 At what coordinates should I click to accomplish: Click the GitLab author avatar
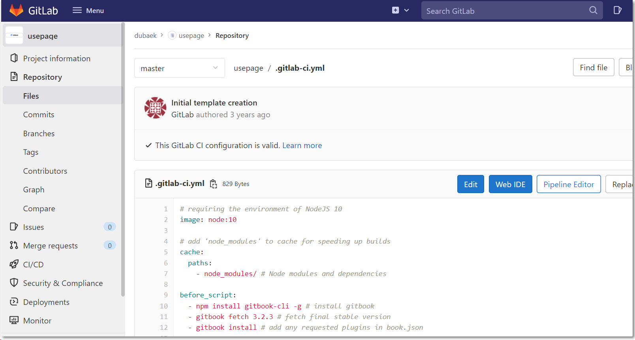[x=155, y=108]
